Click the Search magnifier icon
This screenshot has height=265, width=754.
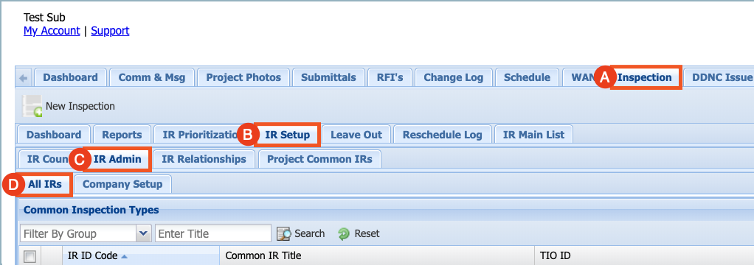[284, 234]
